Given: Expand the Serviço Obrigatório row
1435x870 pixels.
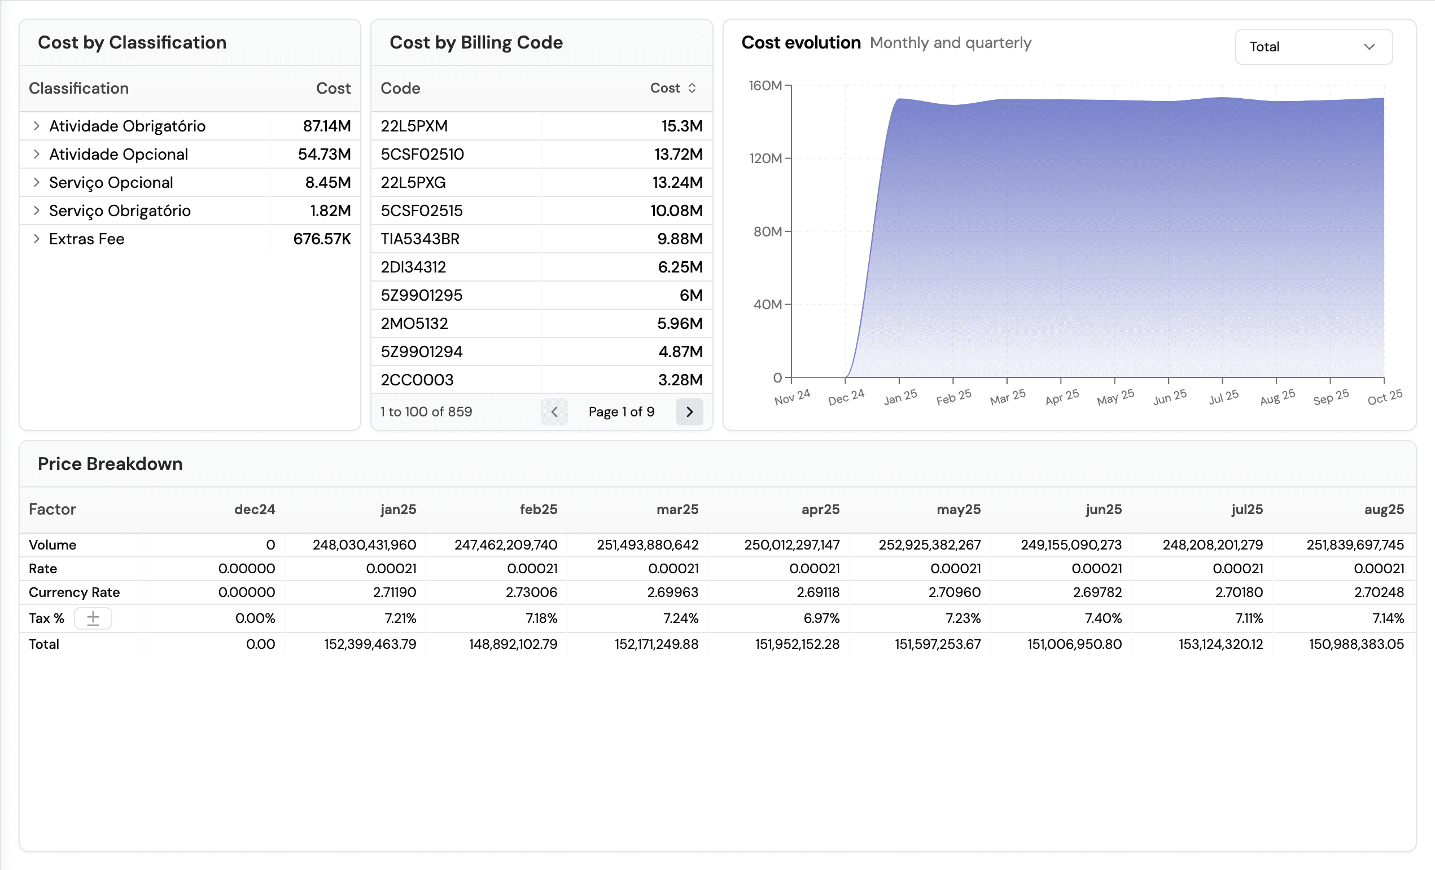Looking at the screenshot, I should (37, 210).
